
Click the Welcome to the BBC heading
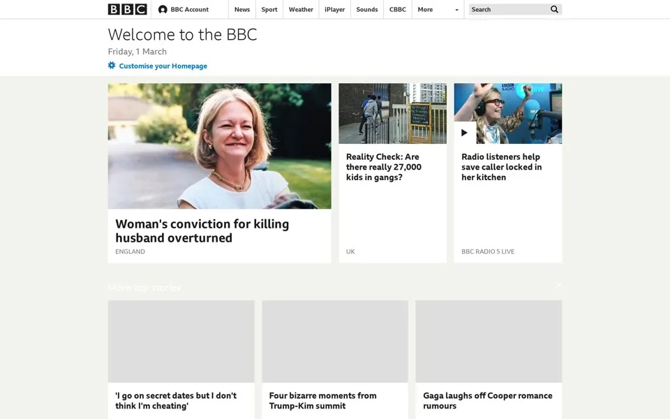pos(182,35)
